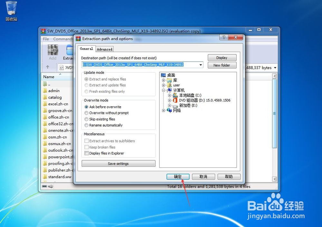Select the office32.zh-cn folder icon

[45, 124]
